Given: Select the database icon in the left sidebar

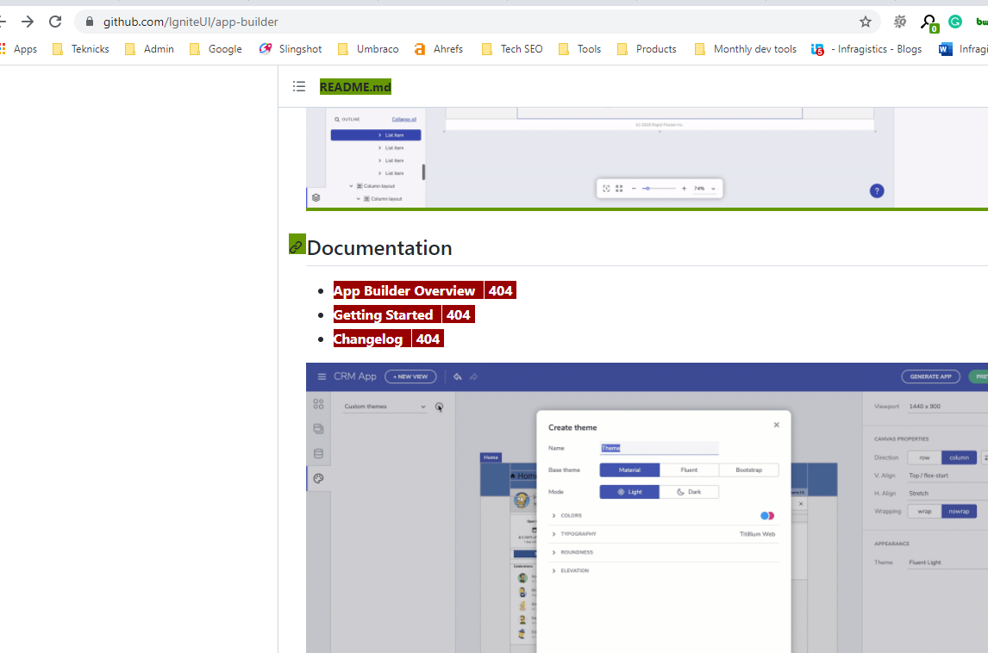Looking at the screenshot, I should (318, 453).
